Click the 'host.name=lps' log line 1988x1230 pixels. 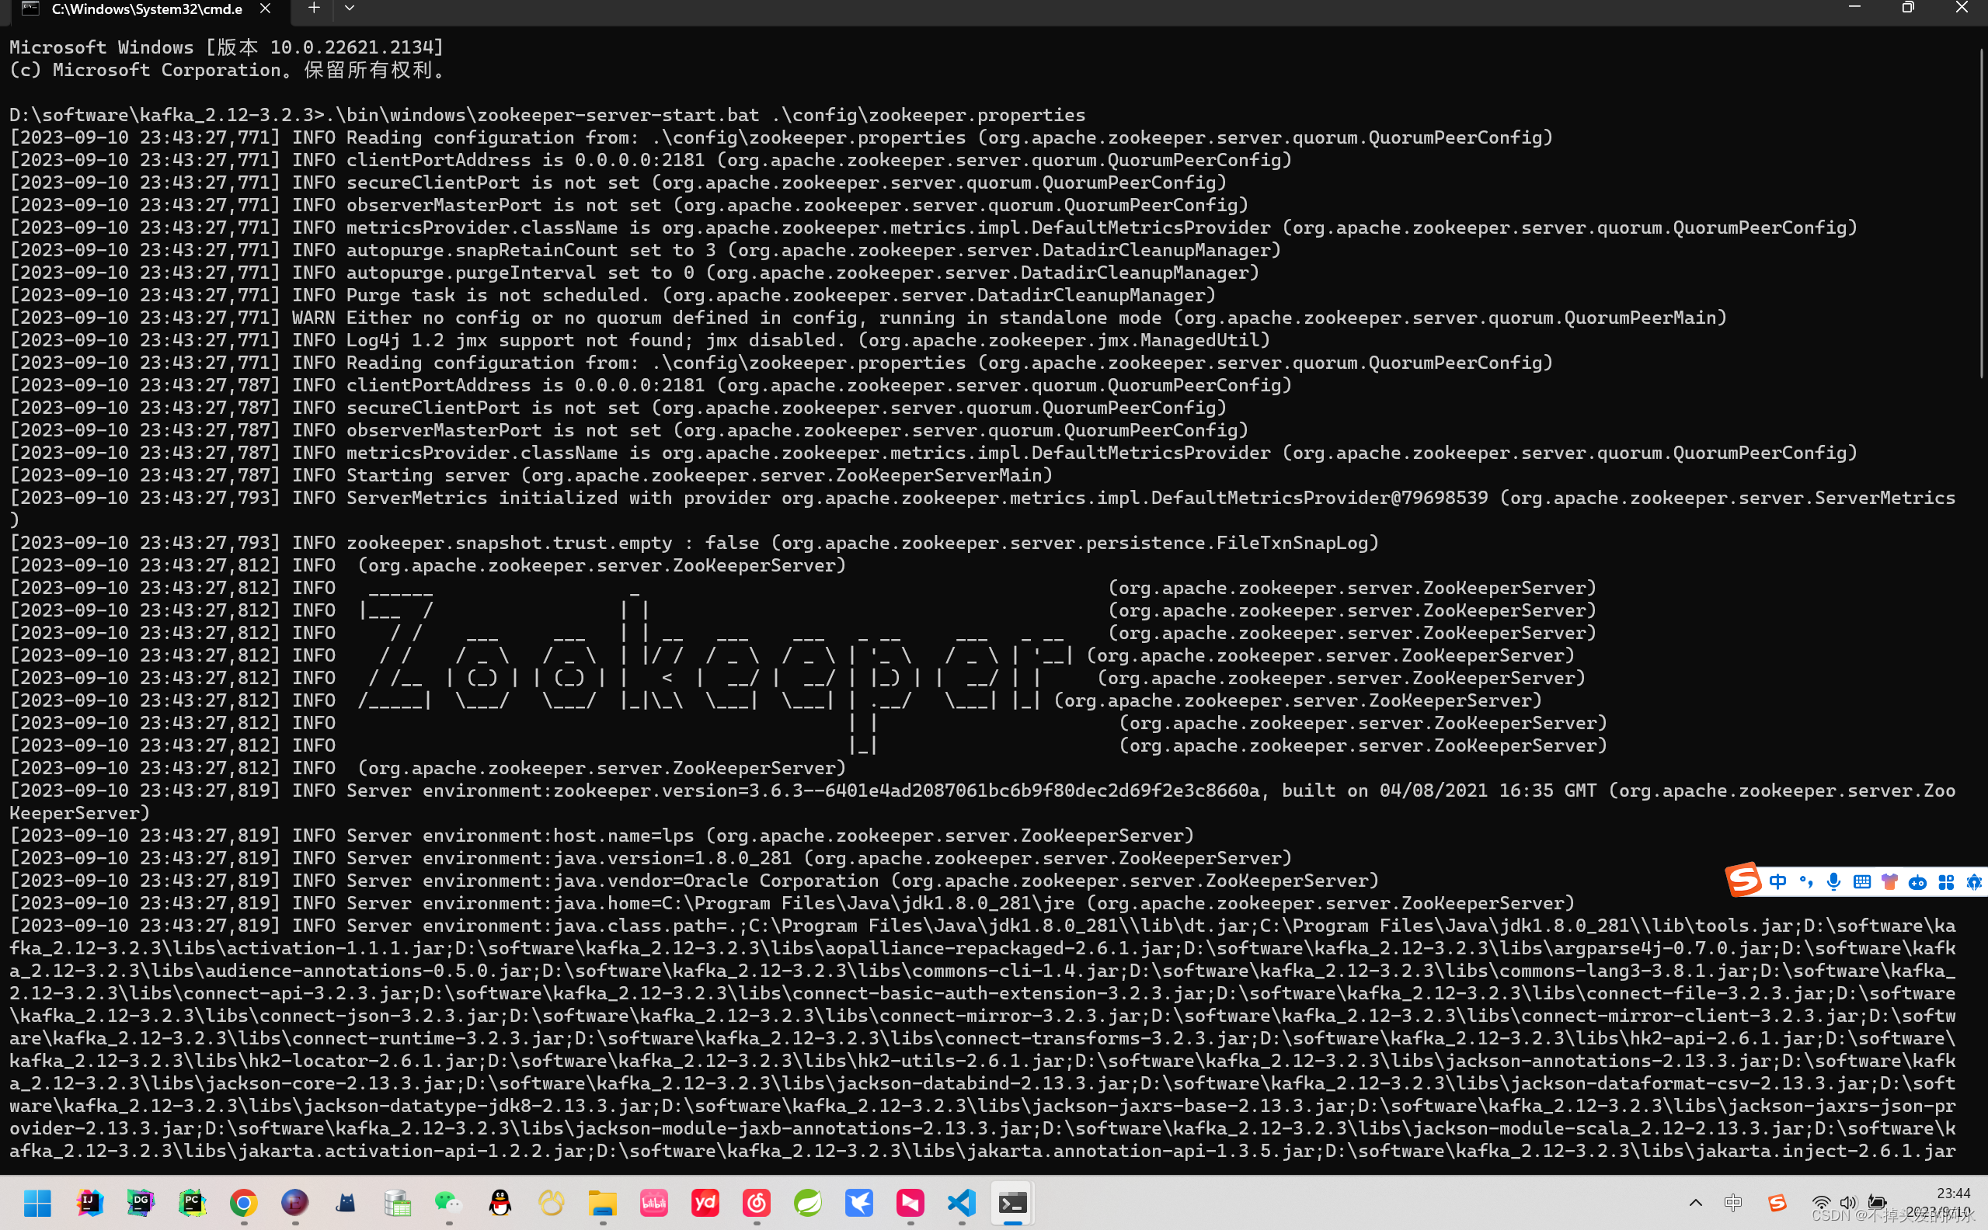pyautogui.click(x=601, y=836)
